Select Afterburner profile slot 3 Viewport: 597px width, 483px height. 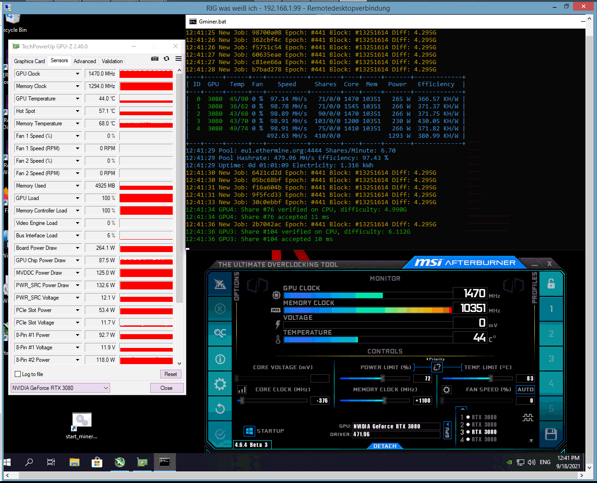point(551,359)
